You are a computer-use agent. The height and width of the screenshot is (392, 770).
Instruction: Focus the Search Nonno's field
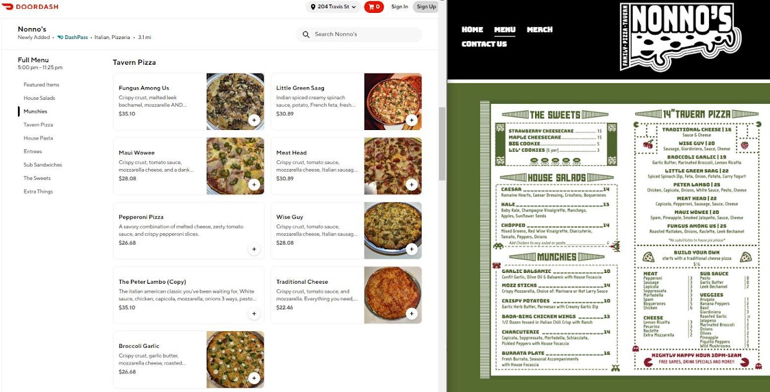click(x=359, y=34)
